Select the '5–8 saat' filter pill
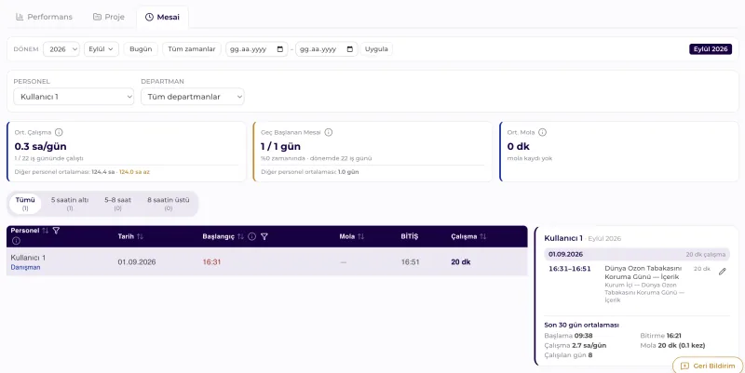This screenshot has height=373, width=745. click(118, 204)
